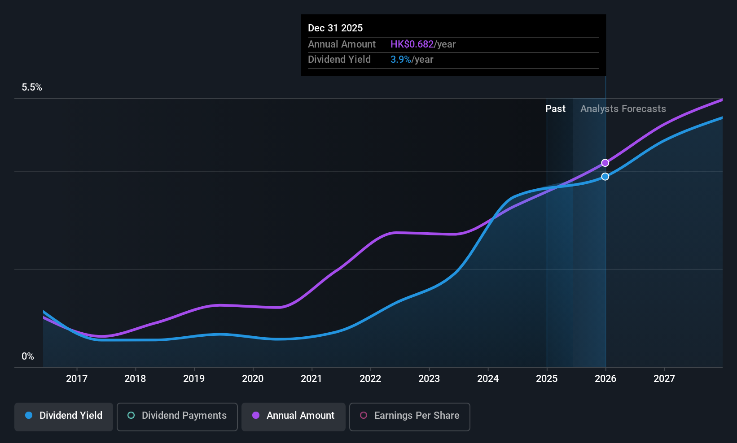
Task: Click the Past region label
Action: [x=555, y=109]
